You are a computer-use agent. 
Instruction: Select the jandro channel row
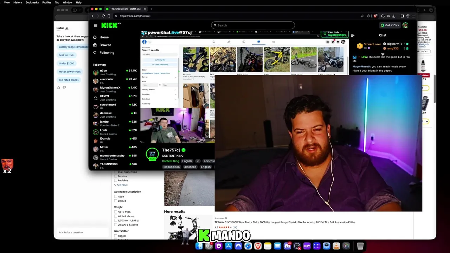[x=115, y=123]
